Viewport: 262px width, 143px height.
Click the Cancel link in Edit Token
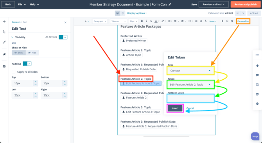point(190,108)
